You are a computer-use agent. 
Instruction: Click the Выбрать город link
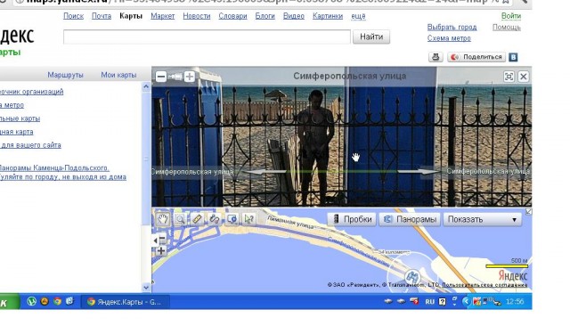452,28
